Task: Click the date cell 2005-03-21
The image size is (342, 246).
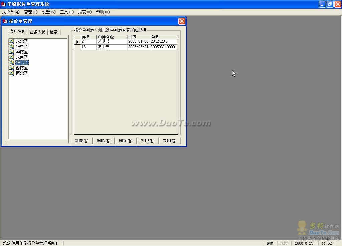Action: point(139,47)
